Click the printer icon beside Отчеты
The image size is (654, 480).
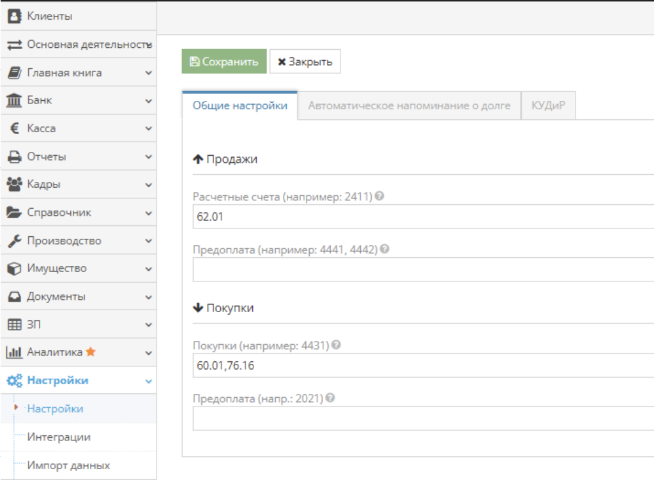[x=14, y=156]
